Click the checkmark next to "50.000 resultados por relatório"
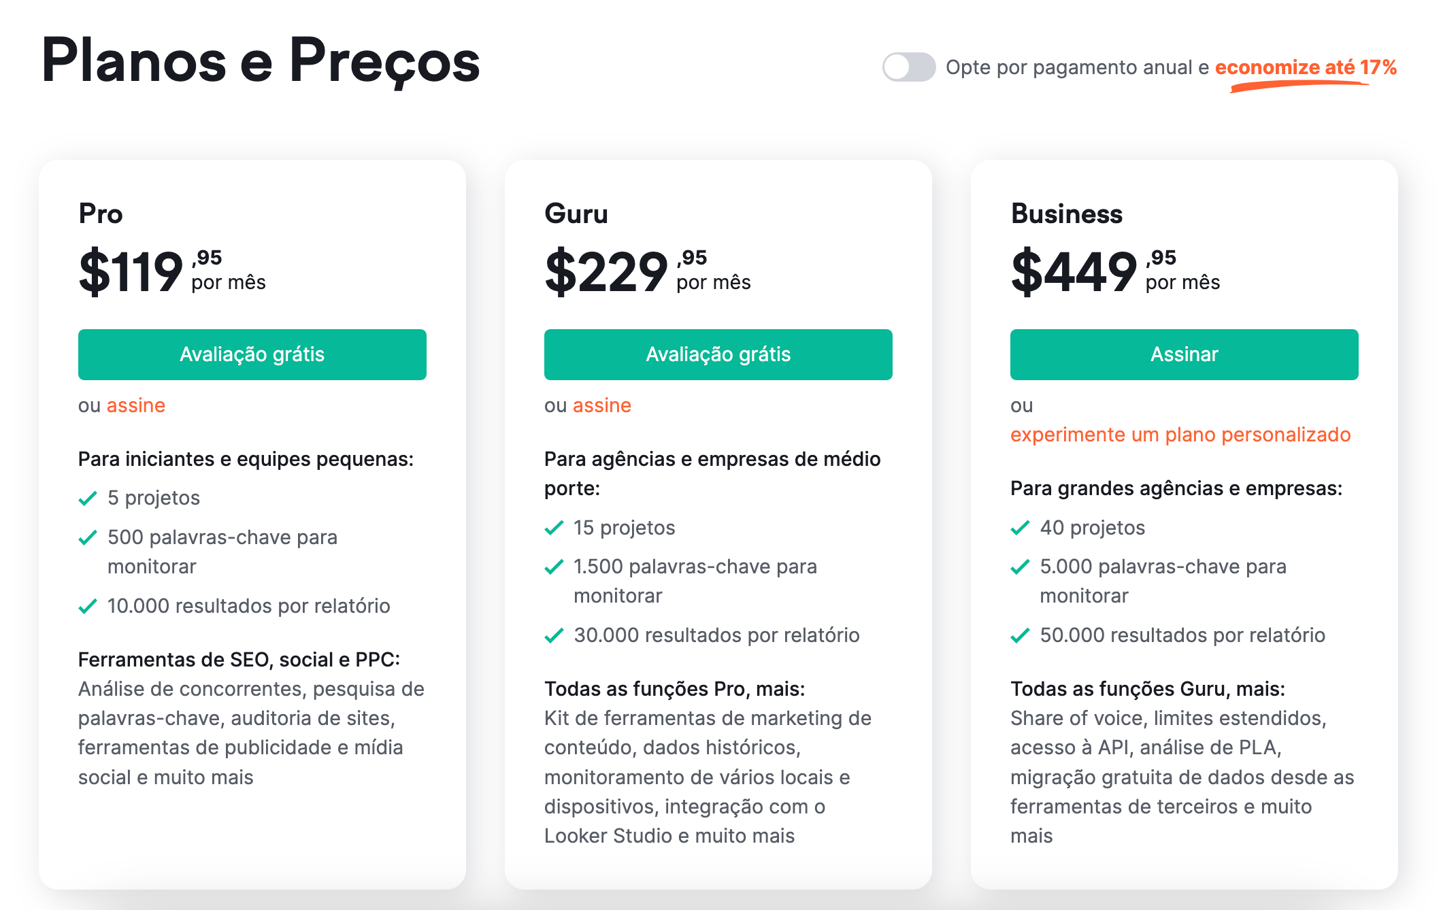This screenshot has width=1441, height=910. pyautogui.click(x=1019, y=636)
